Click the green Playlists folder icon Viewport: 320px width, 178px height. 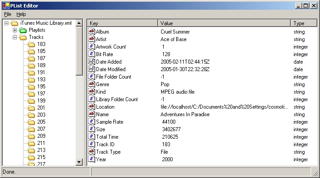[23, 30]
